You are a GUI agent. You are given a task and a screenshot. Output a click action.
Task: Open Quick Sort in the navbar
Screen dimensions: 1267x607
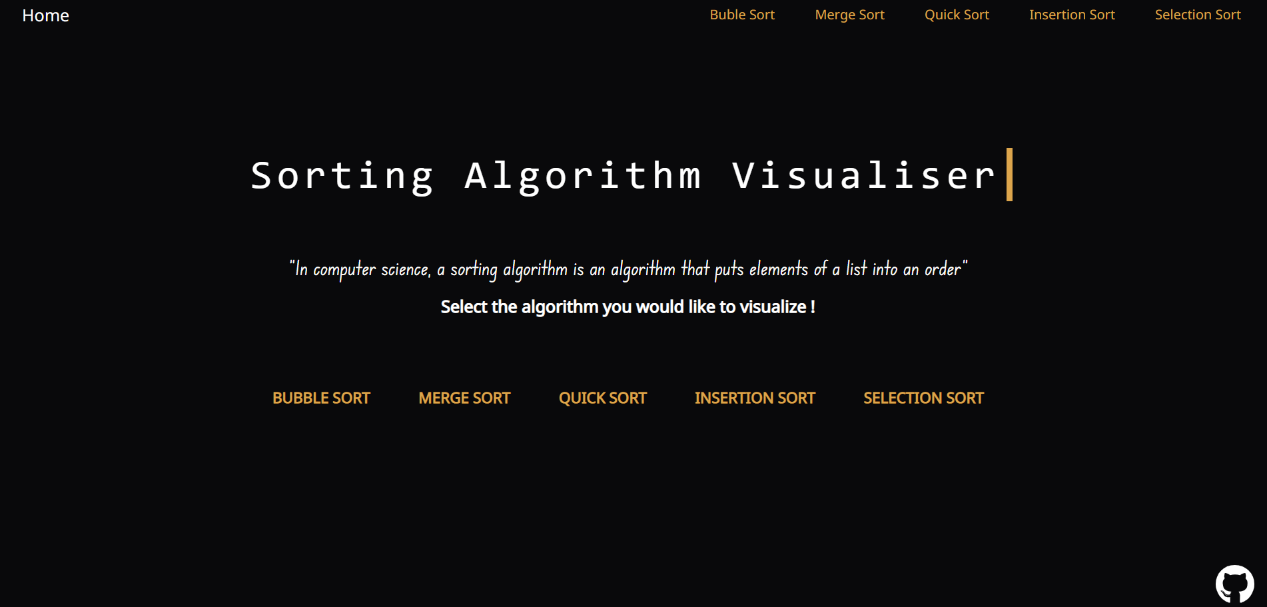click(957, 15)
